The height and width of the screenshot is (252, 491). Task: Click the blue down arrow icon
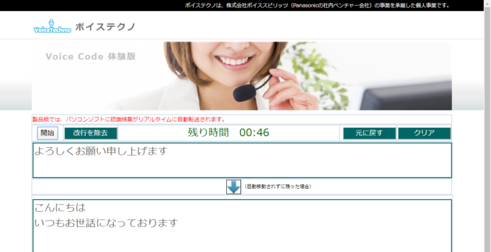[x=233, y=187]
